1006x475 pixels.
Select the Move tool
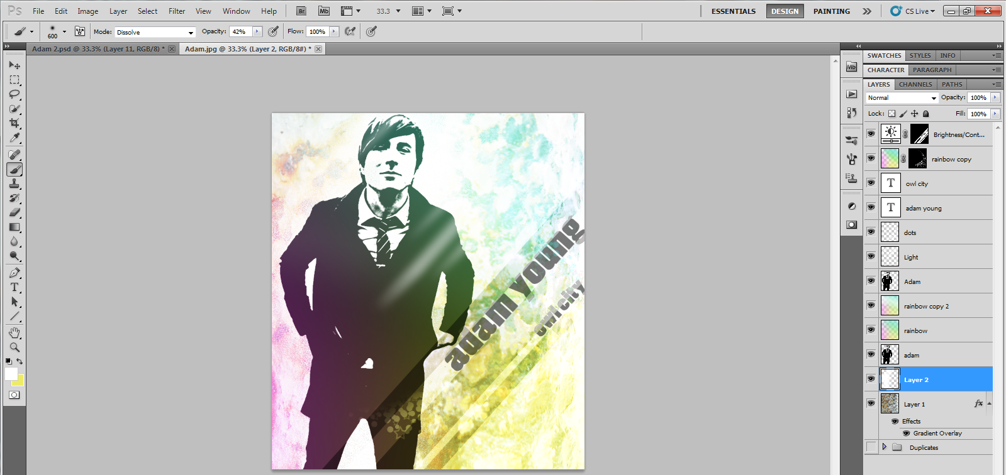(14, 65)
